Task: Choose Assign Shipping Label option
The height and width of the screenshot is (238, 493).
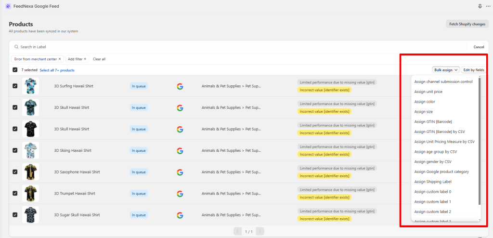Action: point(433,182)
